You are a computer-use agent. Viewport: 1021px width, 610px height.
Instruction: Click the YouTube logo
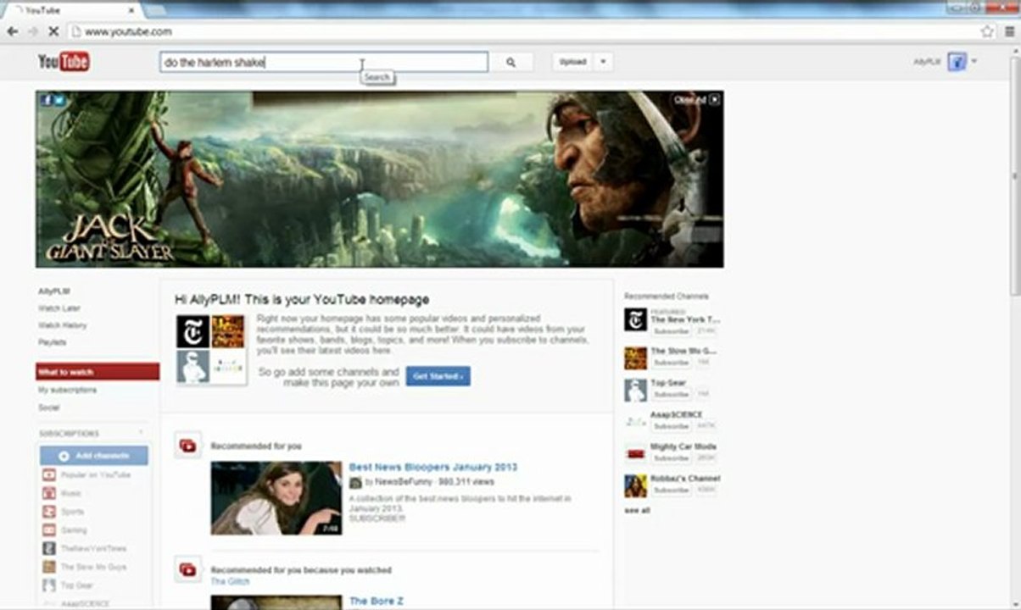point(64,62)
